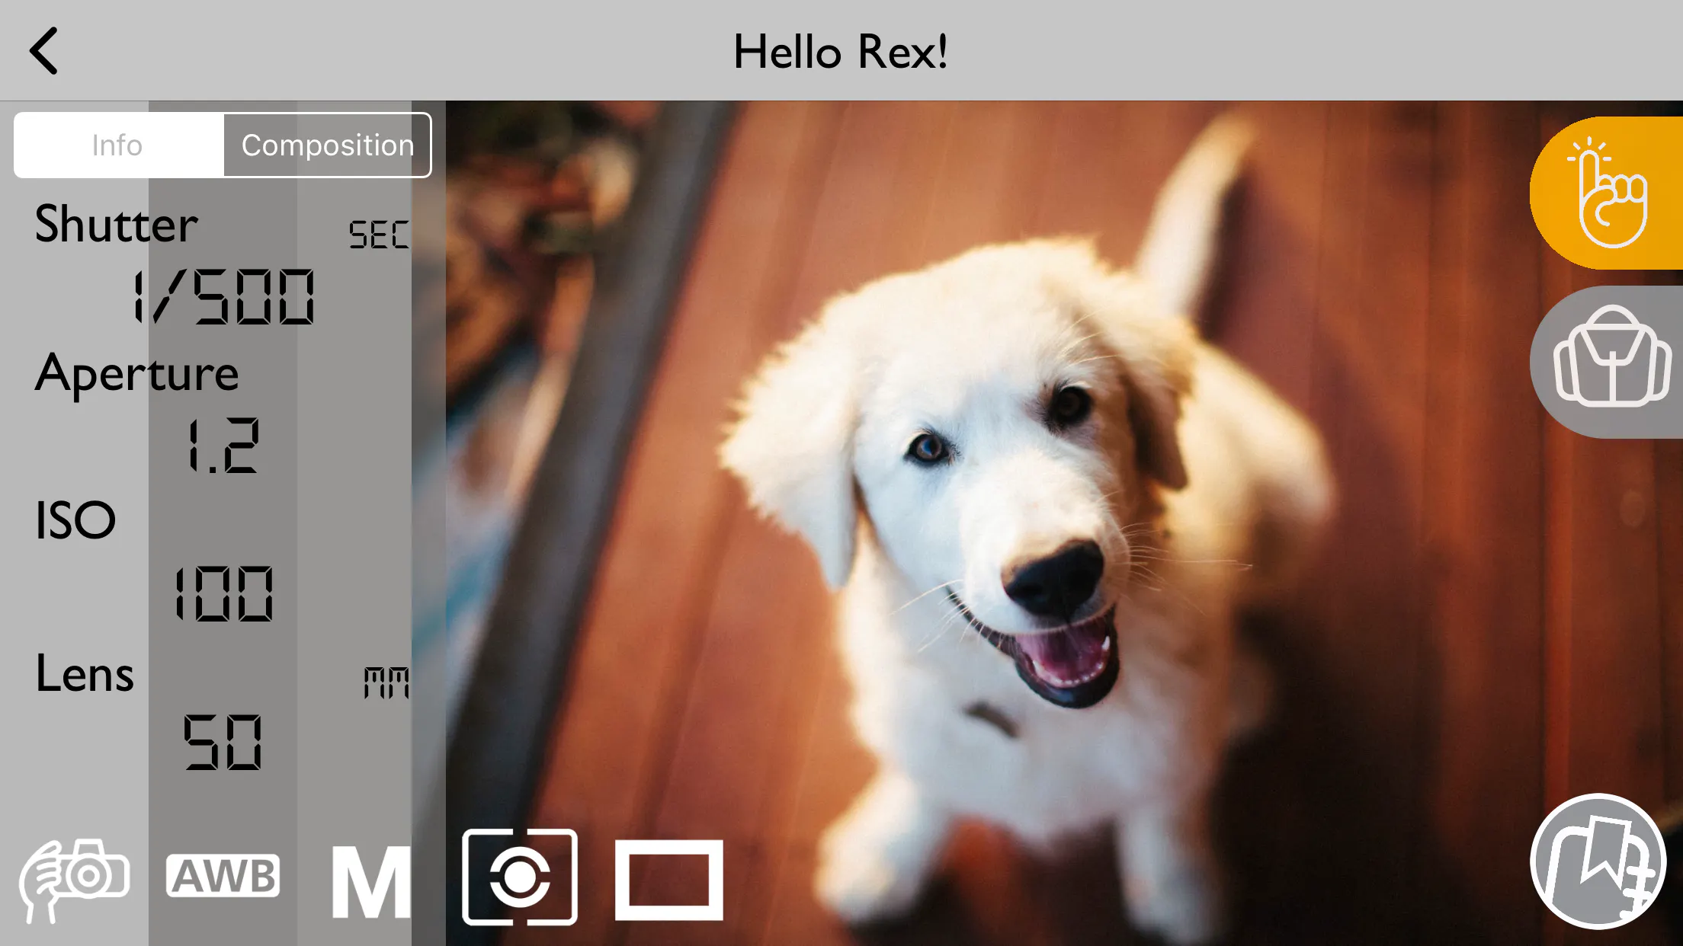Select the spot metering icon
Viewport: 1683px width, 946px height.
520,877
